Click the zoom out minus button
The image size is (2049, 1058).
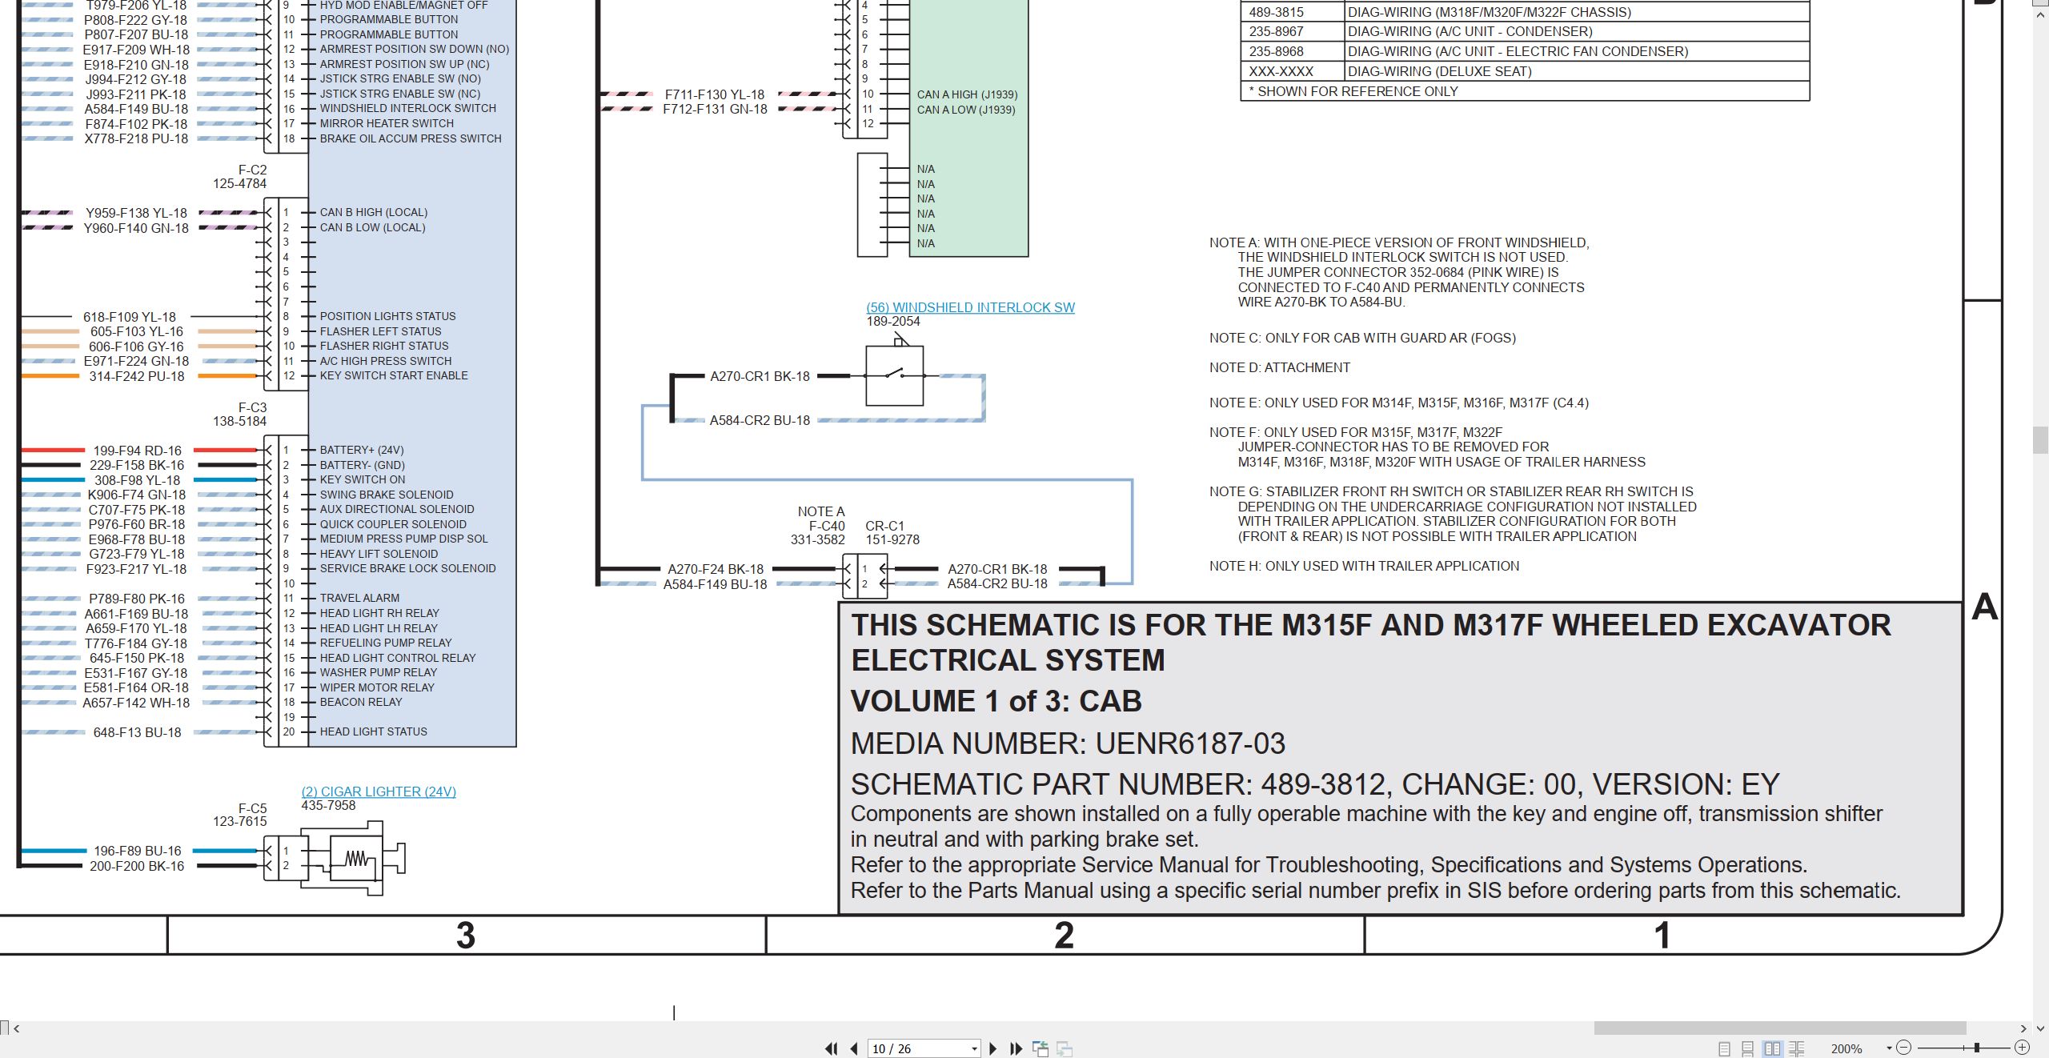point(1904,1048)
